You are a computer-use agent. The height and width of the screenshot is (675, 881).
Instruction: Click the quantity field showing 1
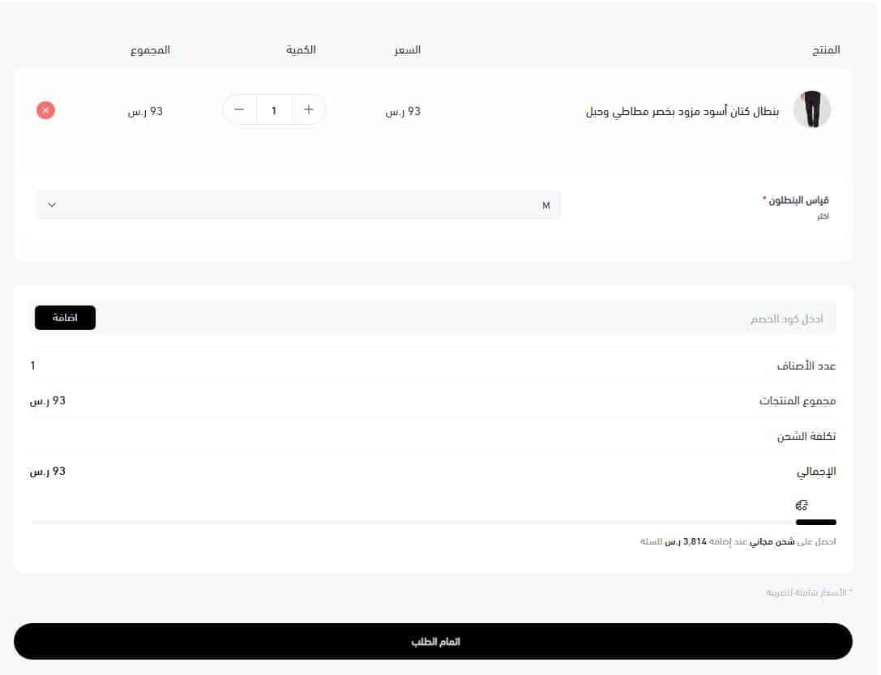coord(274,110)
